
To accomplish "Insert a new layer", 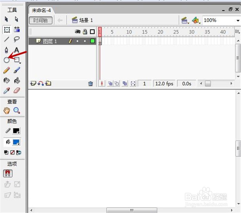I will 33,83.
